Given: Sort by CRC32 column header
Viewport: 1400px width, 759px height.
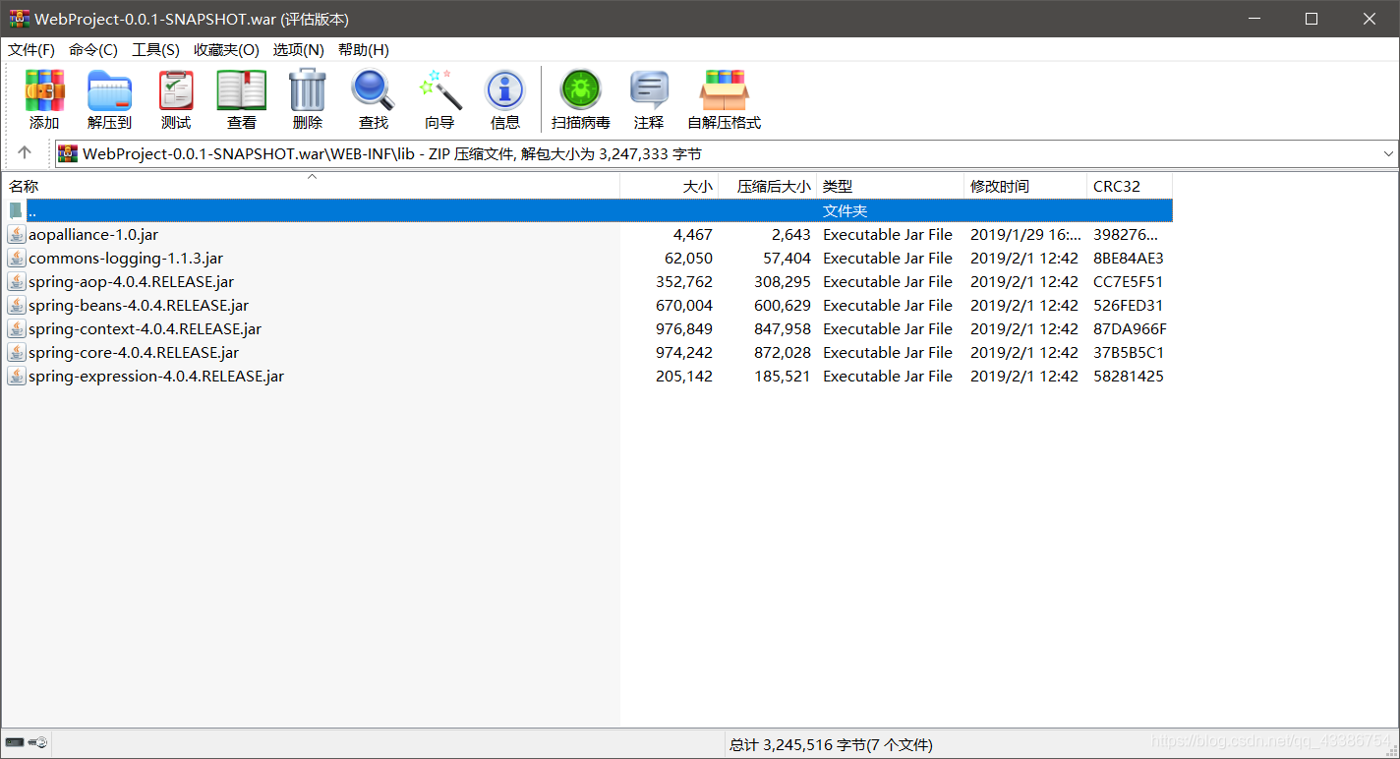Looking at the screenshot, I should (1130, 186).
